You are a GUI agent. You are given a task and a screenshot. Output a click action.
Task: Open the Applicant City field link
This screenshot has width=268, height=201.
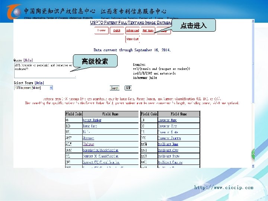[168, 150]
